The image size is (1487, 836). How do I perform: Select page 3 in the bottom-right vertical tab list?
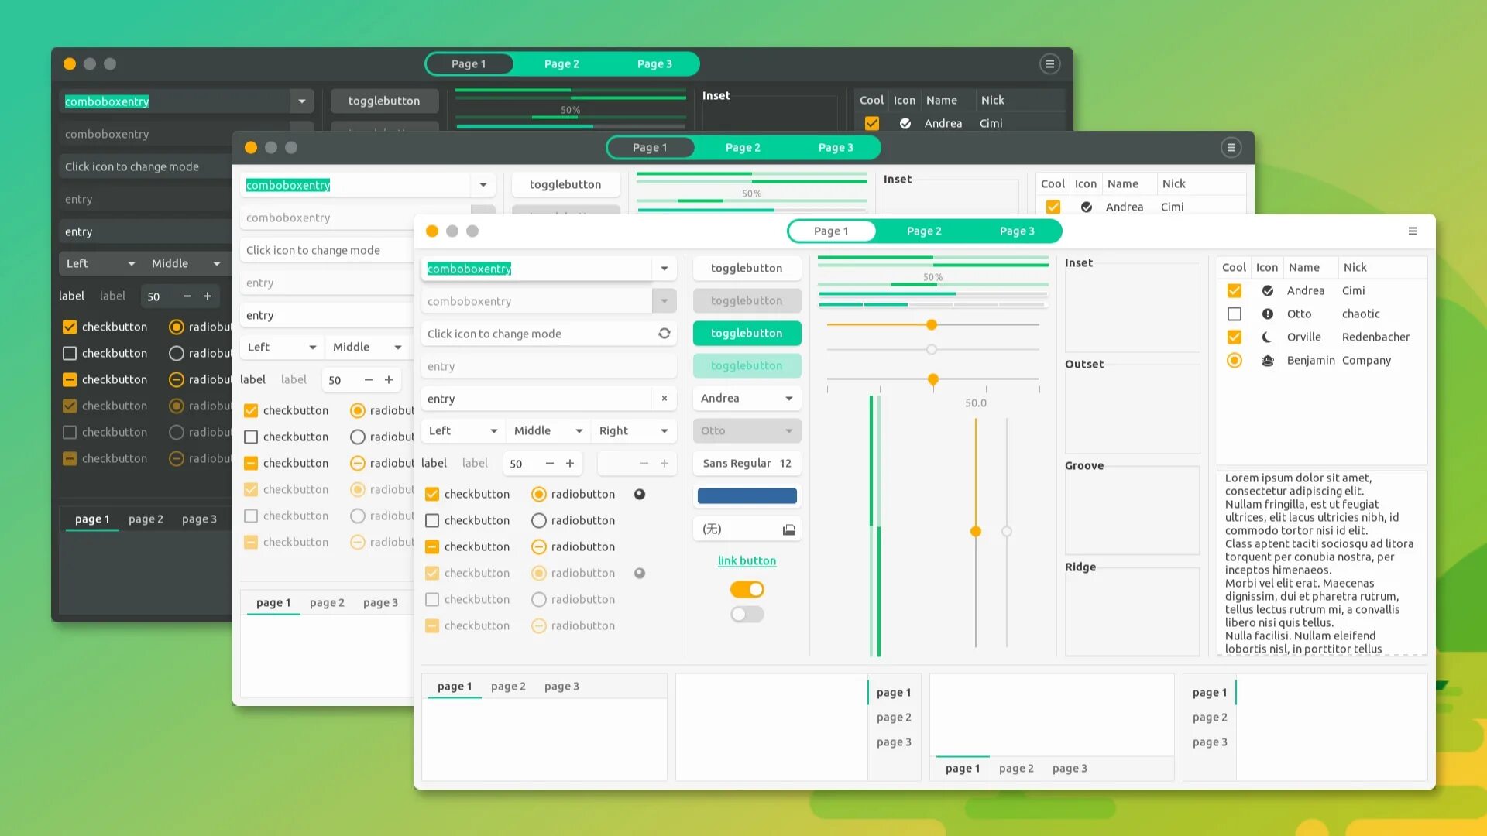click(x=1209, y=742)
